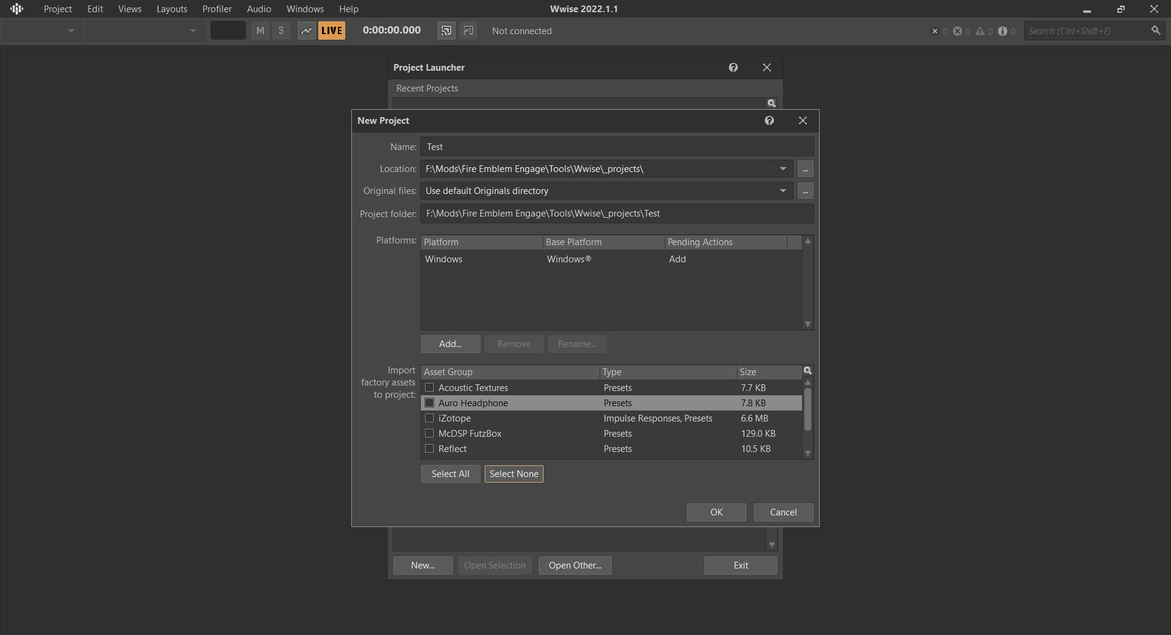The width and height of the screenshot is (1171, 635).
Task: Click the browse button next to the Location field
Action: click(805, 169)
